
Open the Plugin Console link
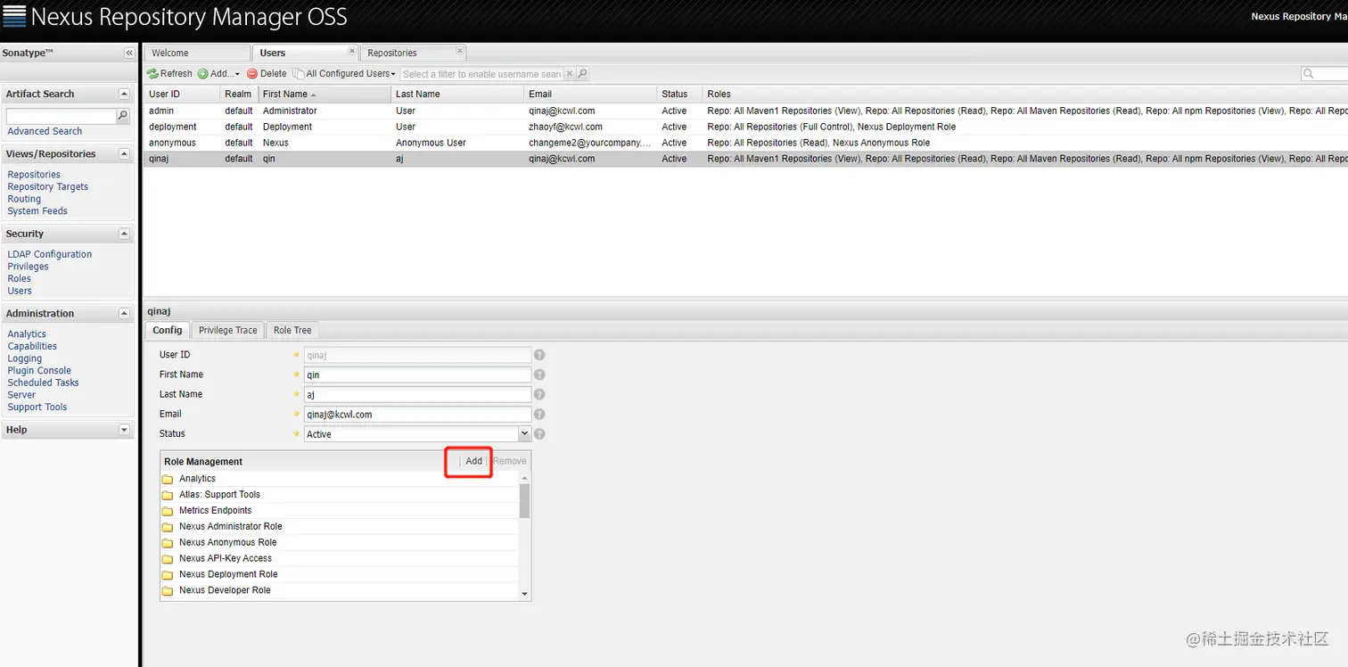(39, 371)
